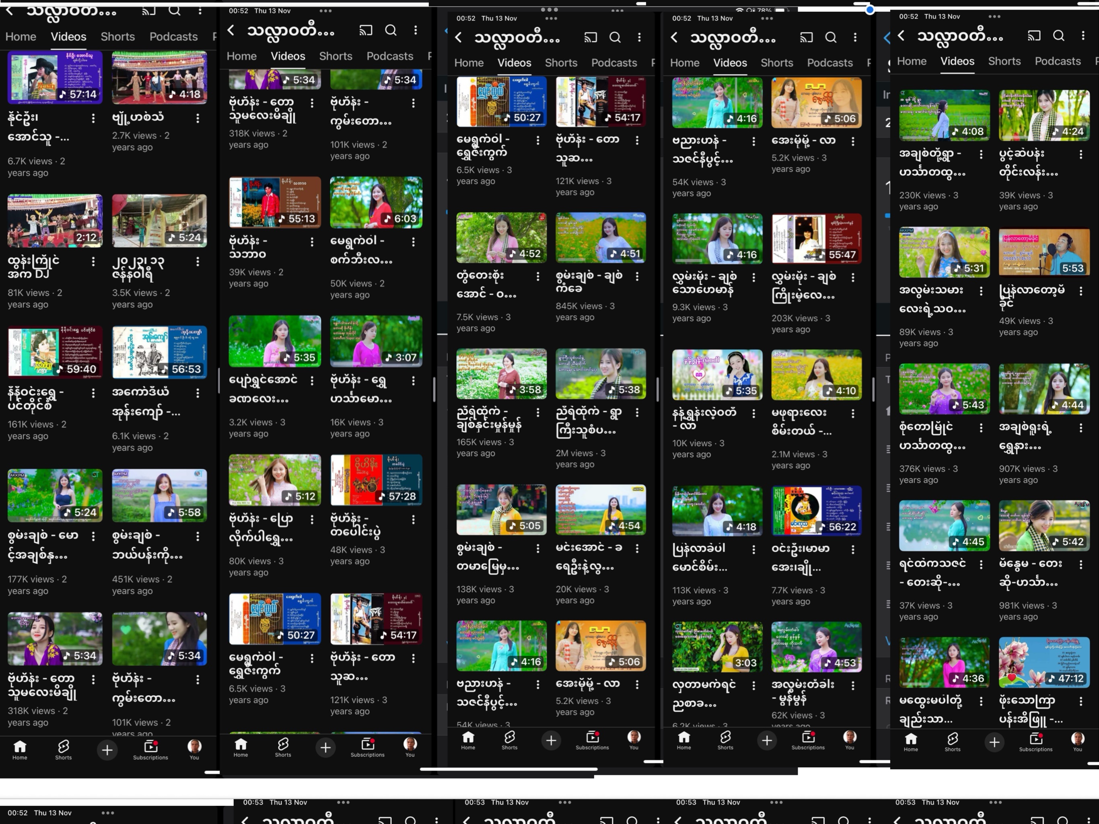Open the 2:12 stage dance video thumbnail
1099x824 pixels.
(x=55, y=220)
